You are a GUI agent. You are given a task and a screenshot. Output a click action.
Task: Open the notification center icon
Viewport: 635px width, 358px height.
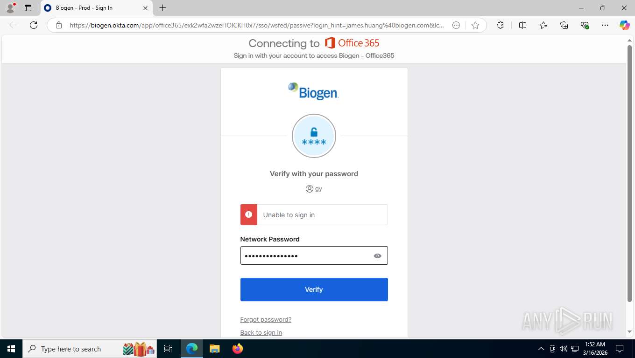pyautogui.click(x=620, y=349)
